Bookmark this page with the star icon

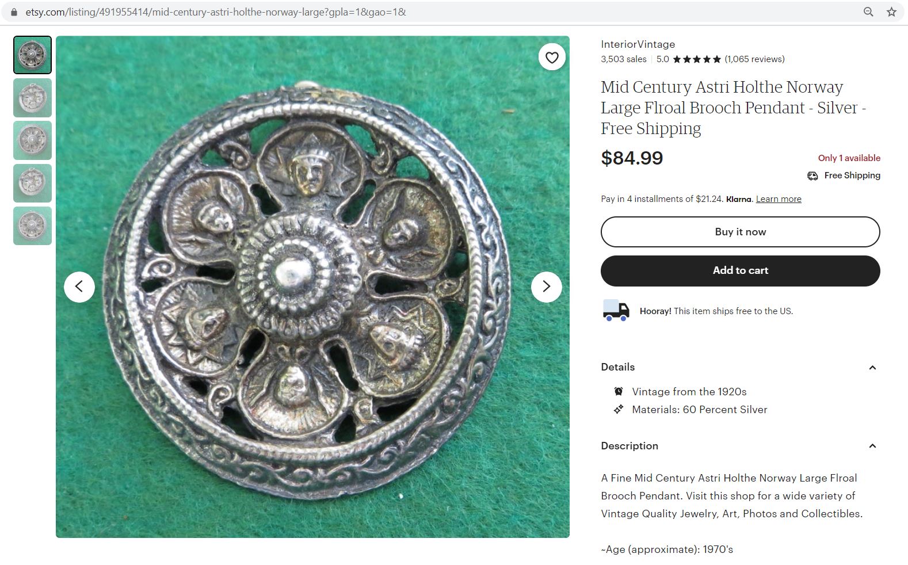coord(891,12)
